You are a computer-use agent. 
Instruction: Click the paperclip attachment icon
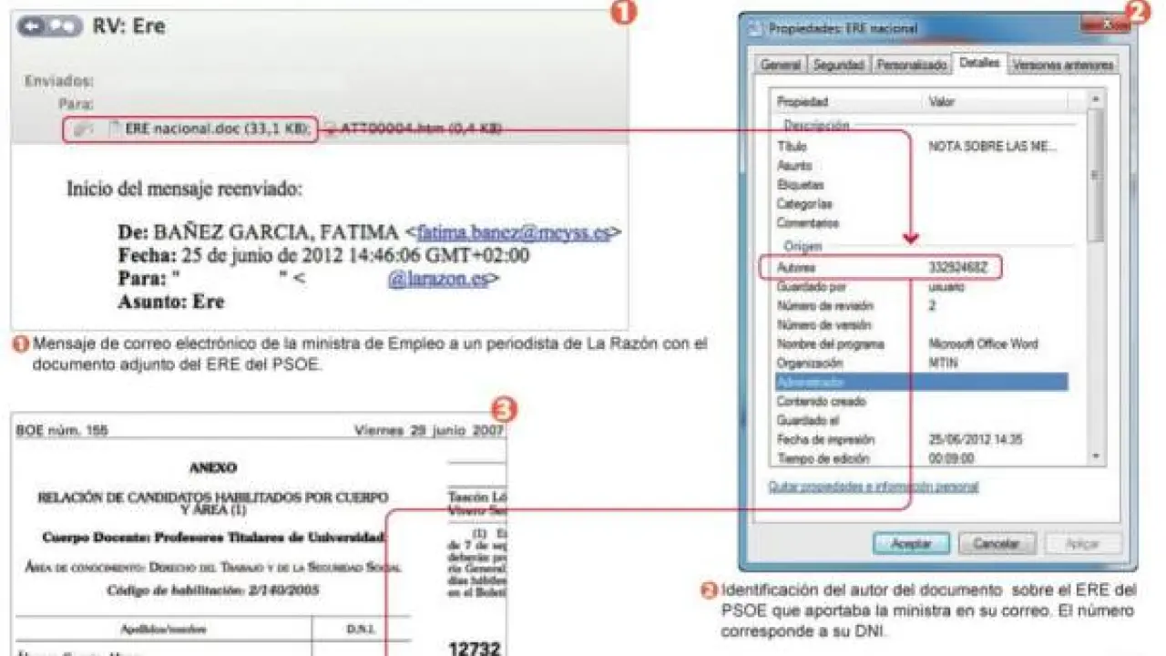click(83, 129)
